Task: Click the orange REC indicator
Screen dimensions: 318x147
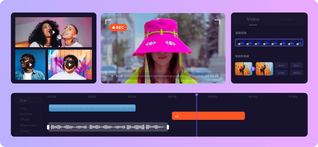Action: click(118, 27)
